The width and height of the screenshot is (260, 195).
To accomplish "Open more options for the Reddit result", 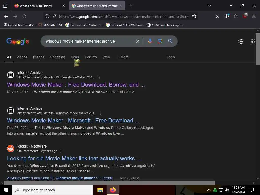I will pos(61,151).
